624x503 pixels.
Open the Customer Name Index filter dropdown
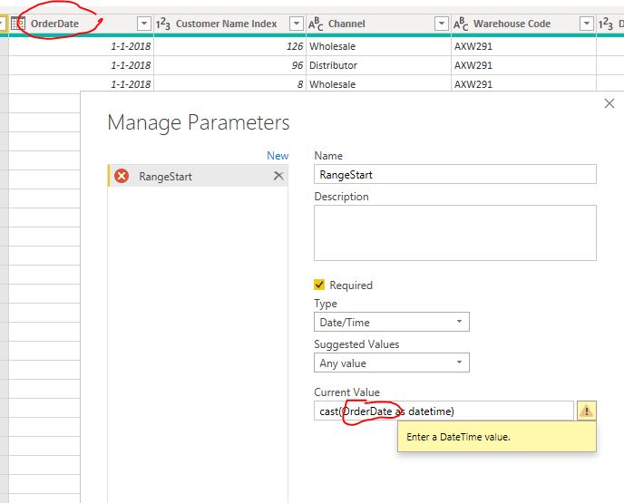pyautogui.click(x=297, y=24)
